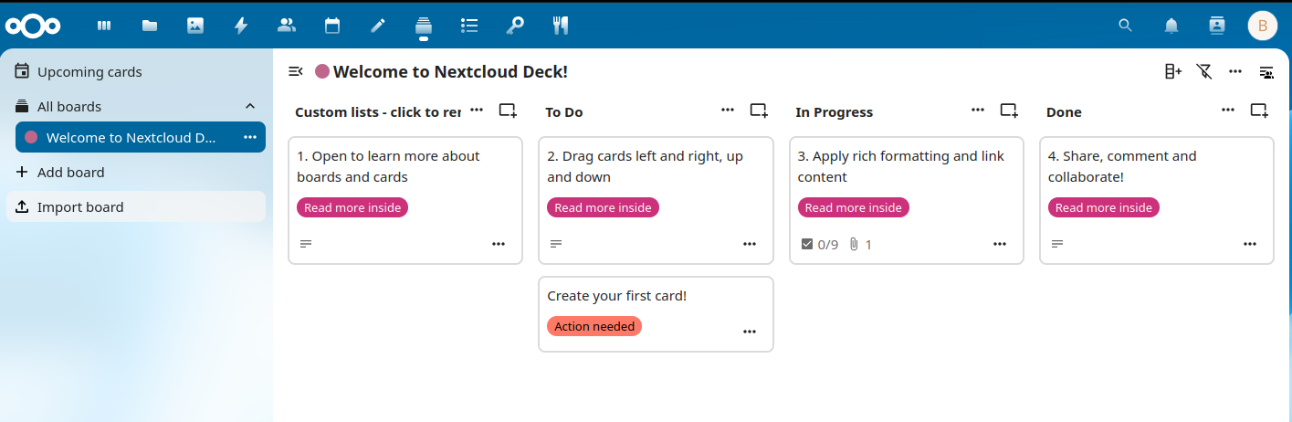Image resolution: width=1292 pixels, height=422 pixels.
Task: Open actions menu on card 2
Action: pos(750,244)
